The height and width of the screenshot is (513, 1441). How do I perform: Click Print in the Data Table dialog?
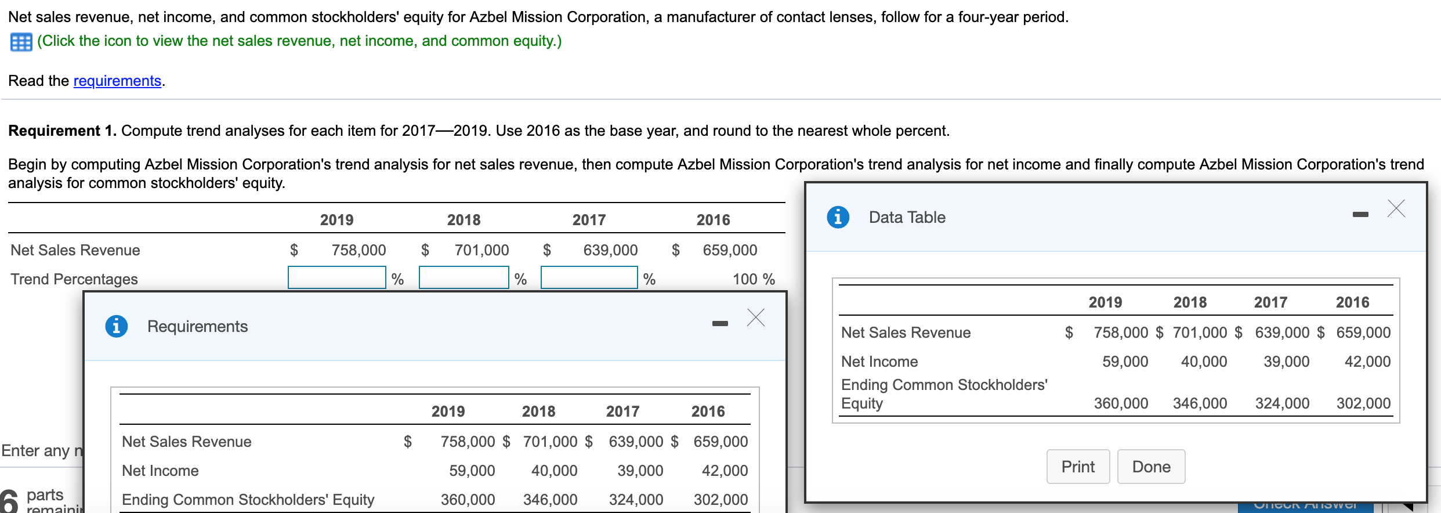point(1078,467)
